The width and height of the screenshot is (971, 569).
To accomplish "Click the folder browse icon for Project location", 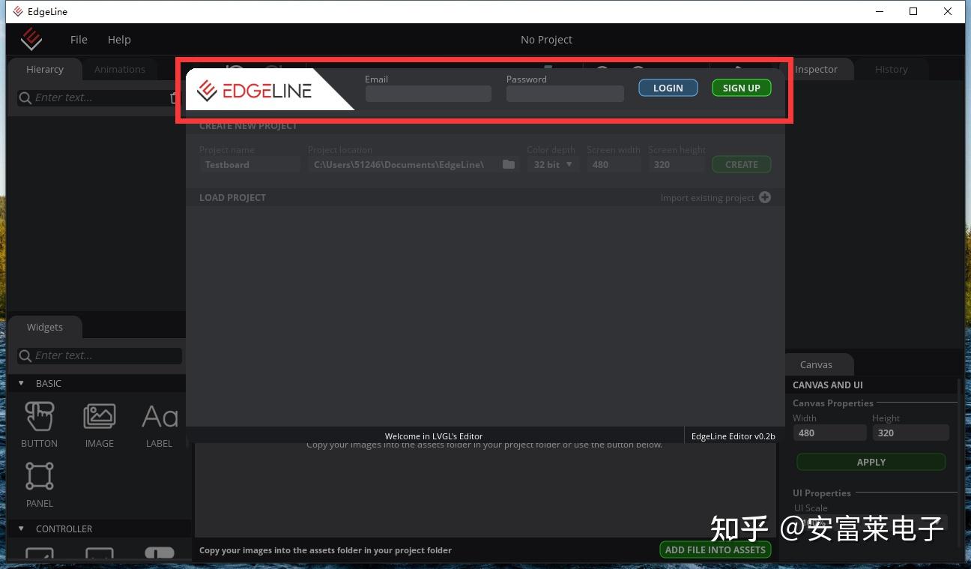I will (509, 164).
